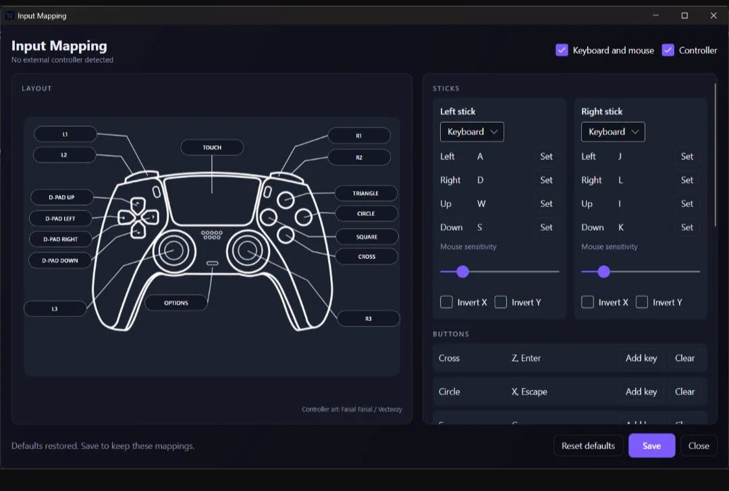
Task: Click the Left stick 'A' key value
Action: (x=481, y=156)
